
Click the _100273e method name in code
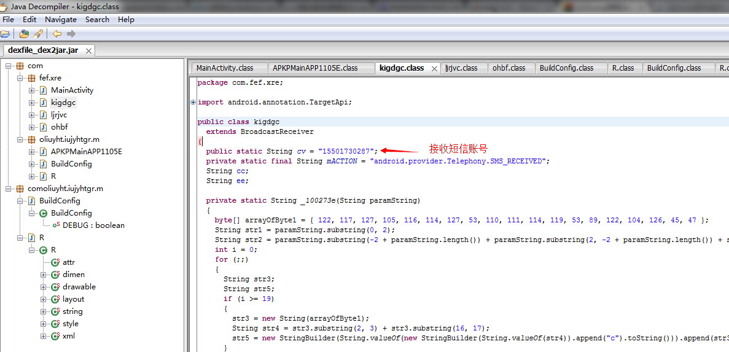point(318,200)
